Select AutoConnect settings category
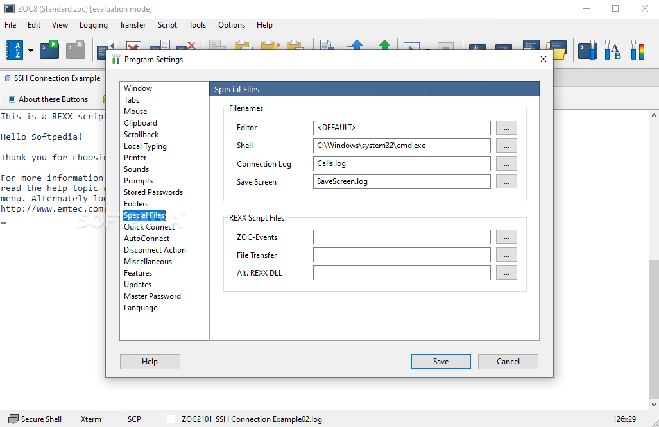Image resolution: width=659 pixels, height=427 pixels. coord(147,239)
